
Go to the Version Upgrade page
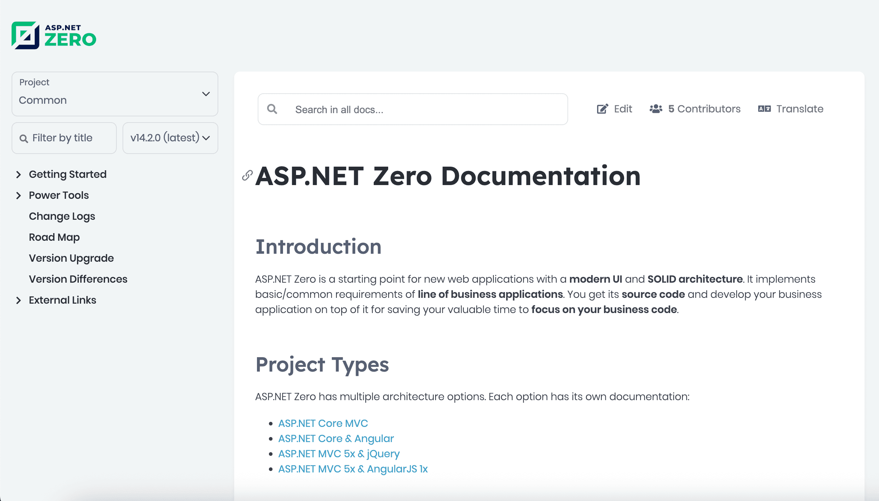pos(71,258)
